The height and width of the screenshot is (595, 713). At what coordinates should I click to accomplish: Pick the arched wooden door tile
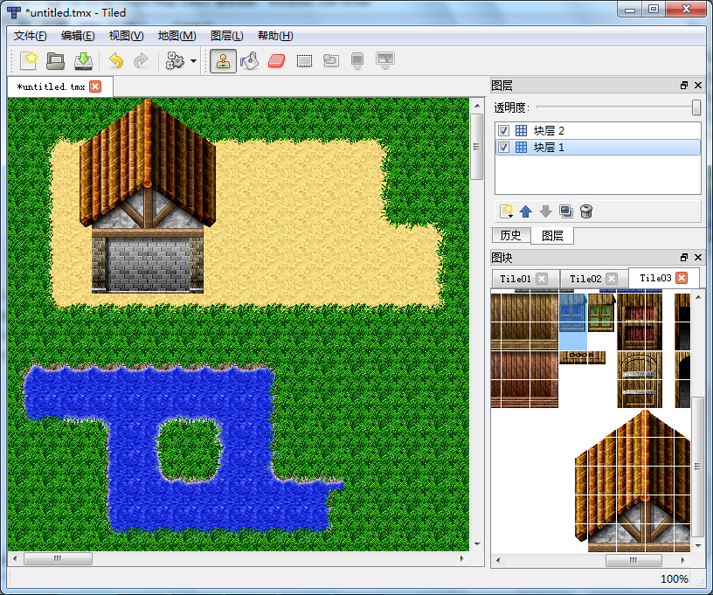(640, 379)
